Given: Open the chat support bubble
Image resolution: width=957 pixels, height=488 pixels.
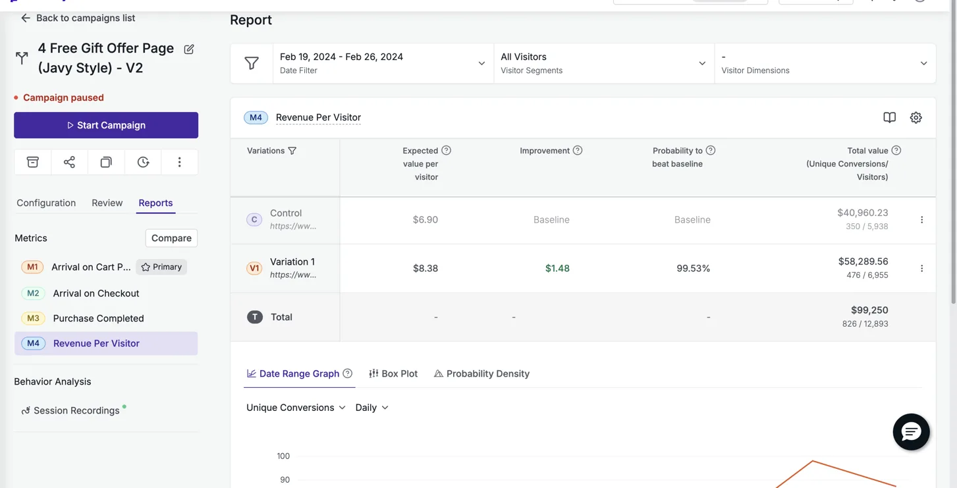Looking at the screenshot, I should tap(911, 432).
